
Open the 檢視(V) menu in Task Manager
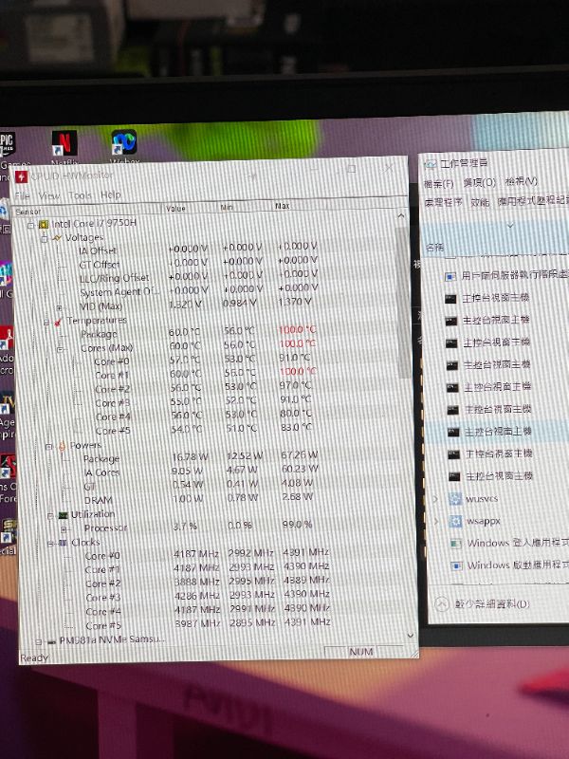521,181
